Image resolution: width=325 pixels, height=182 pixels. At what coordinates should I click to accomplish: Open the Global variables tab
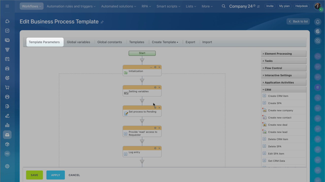click(78, 42)
